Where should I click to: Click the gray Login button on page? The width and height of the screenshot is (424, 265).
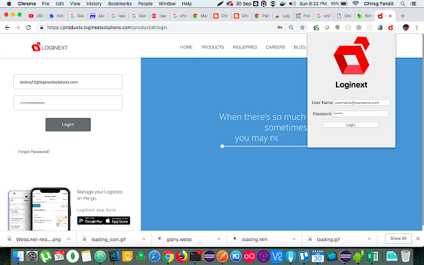pyautogui.click(x=68, y=125)
